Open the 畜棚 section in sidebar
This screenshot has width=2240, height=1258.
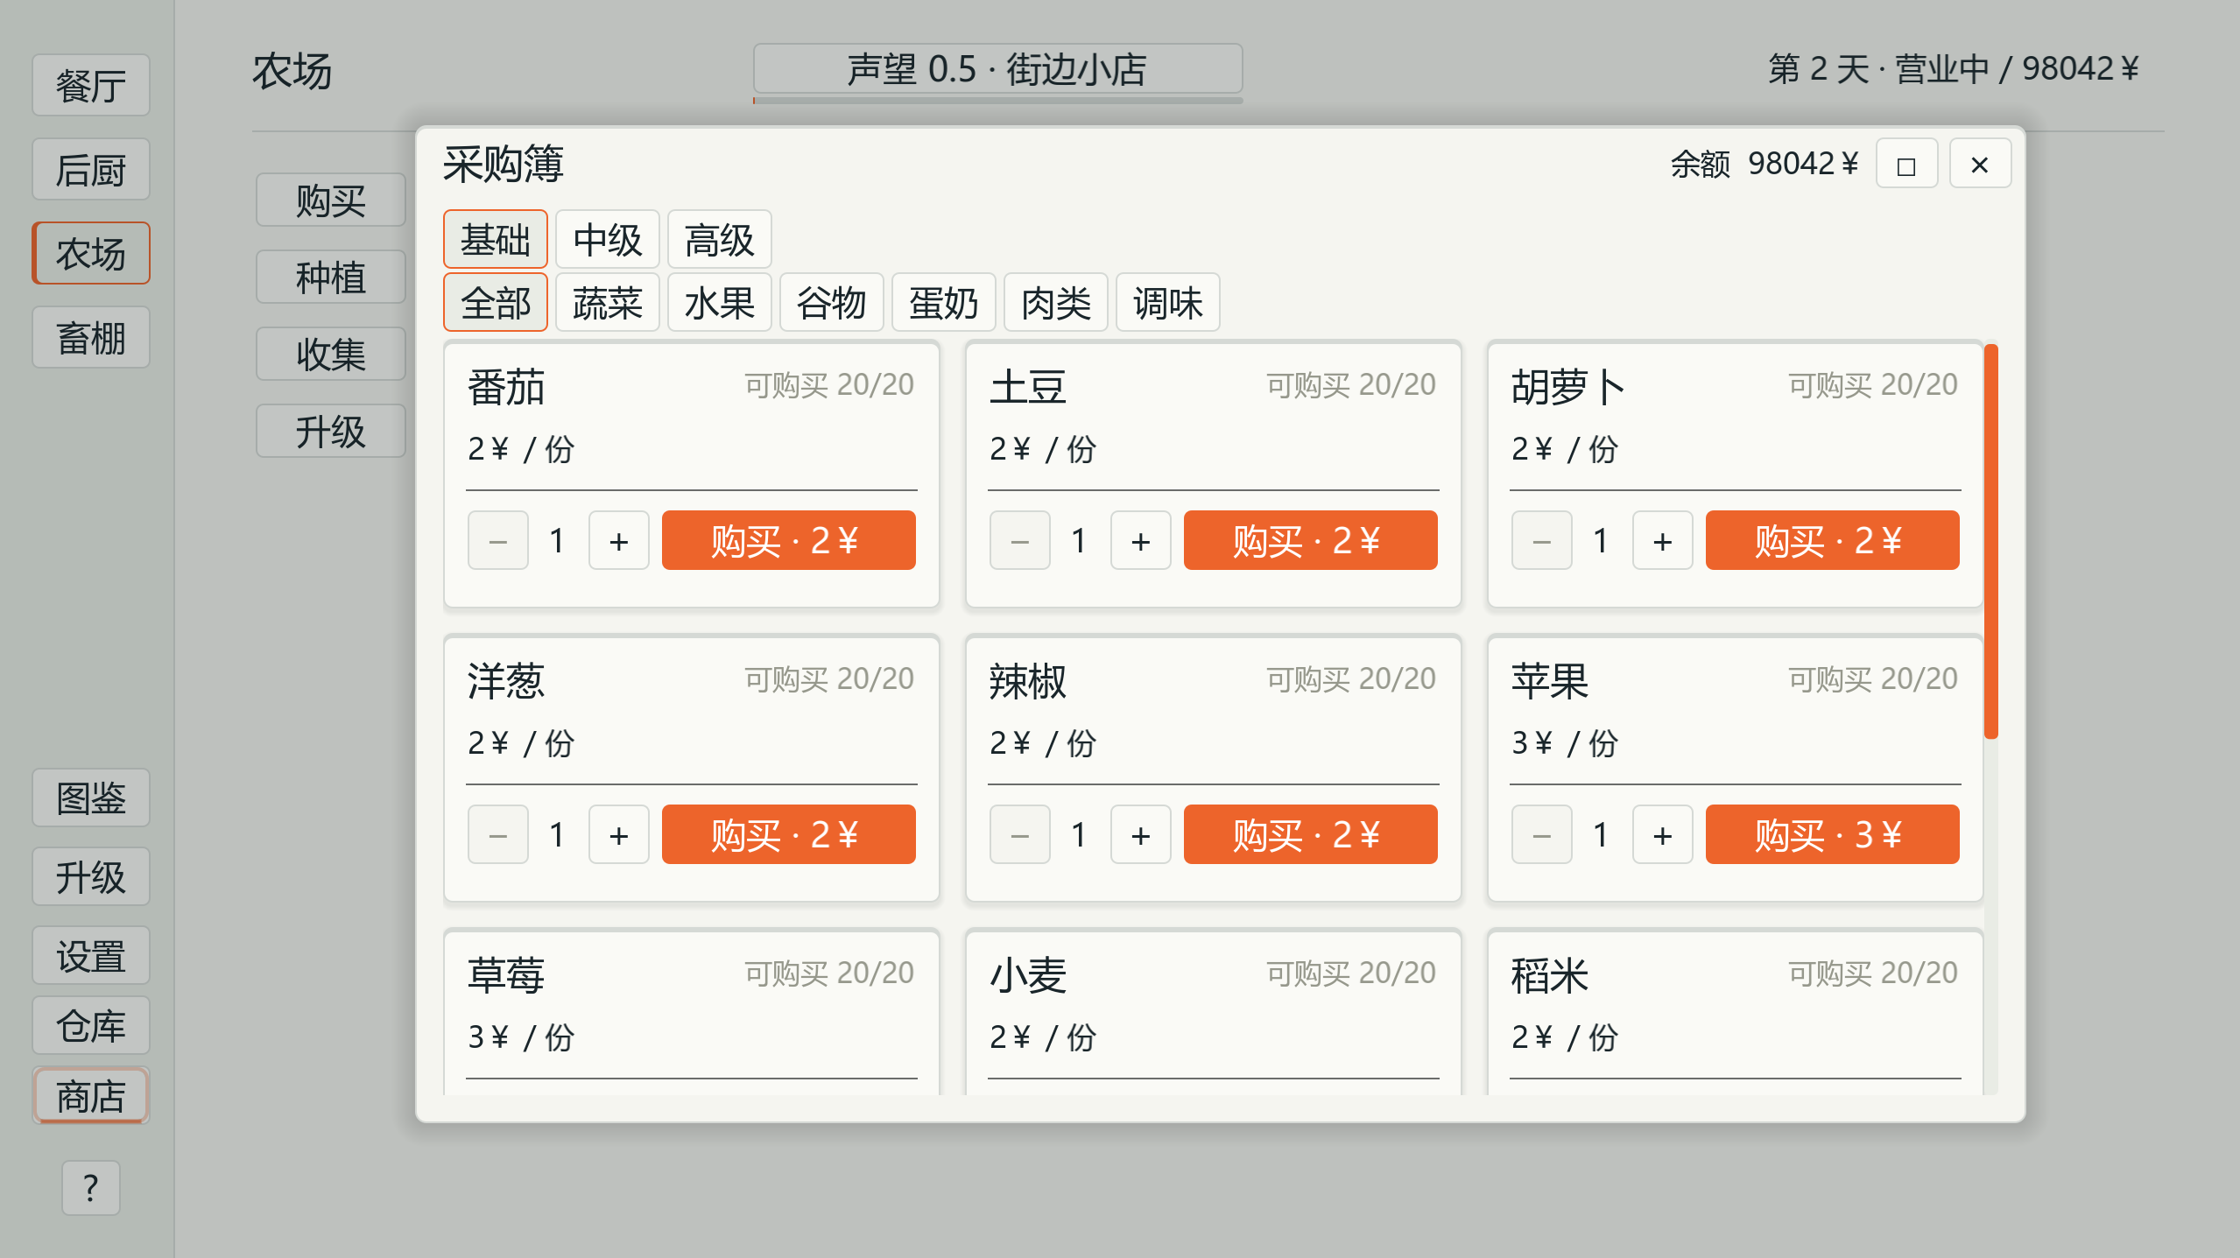click(91, 337)
